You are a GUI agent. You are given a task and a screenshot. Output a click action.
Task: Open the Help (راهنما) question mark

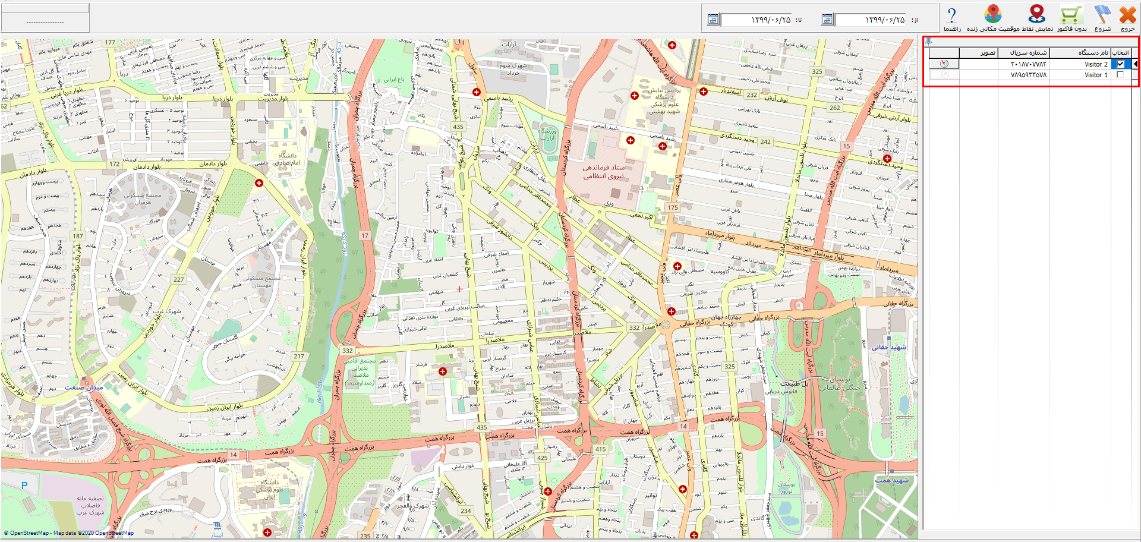pos(951,15)
